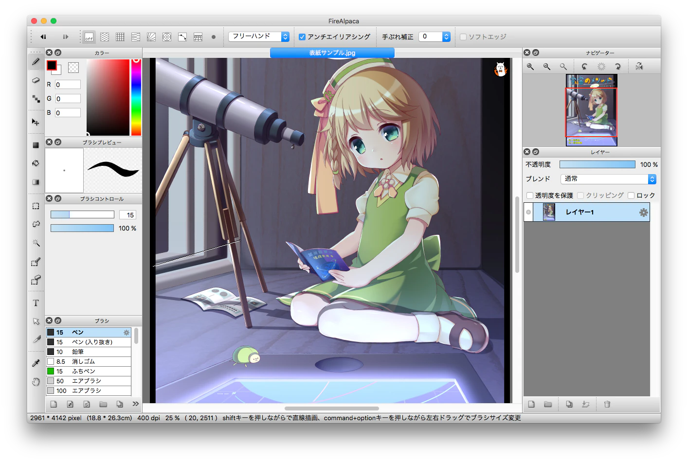Open gear settings for レイヤー1
Viewport: 688px width, 462px height.
(643, 213)
